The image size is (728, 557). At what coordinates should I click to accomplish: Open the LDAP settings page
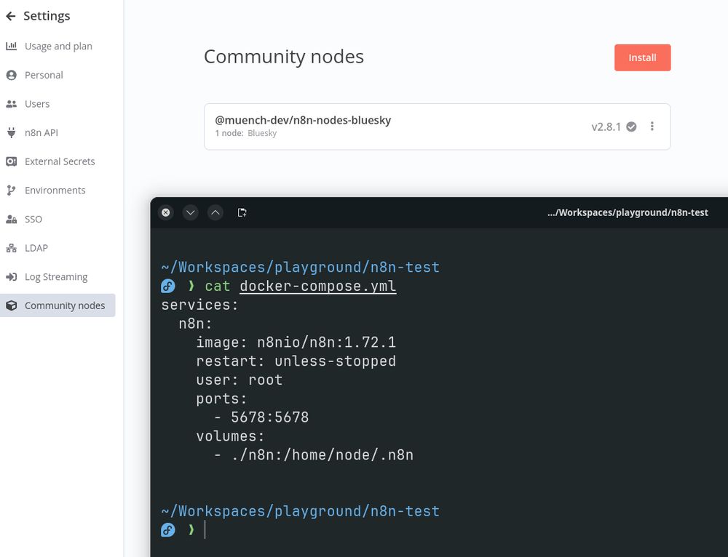point(58,248)
